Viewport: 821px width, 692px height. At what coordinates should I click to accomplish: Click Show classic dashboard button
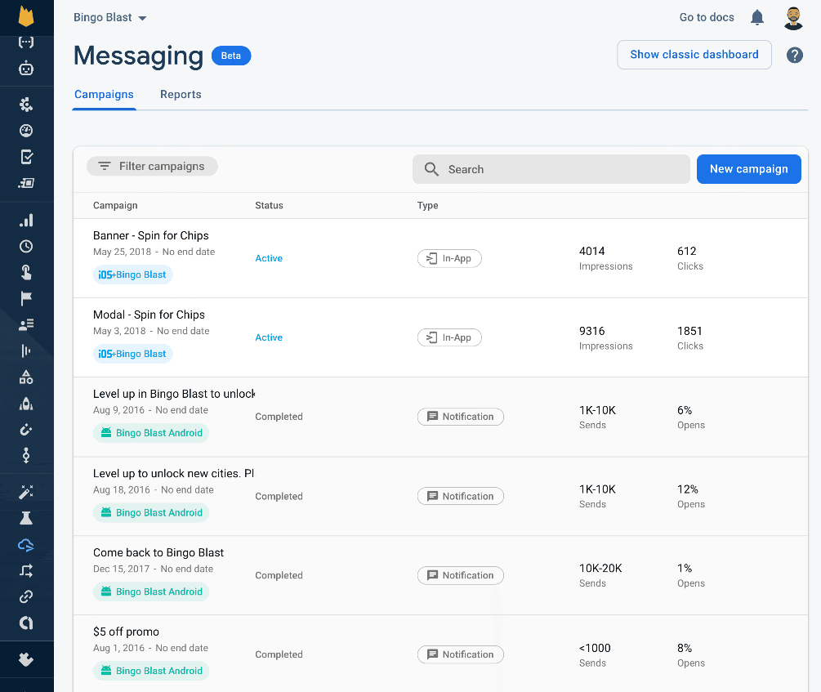pyautogui.click(x=694, y=55)
